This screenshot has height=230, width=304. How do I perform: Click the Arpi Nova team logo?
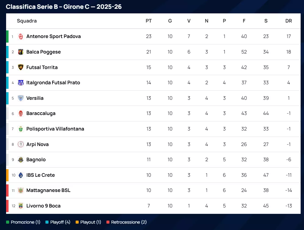[21, 145]
